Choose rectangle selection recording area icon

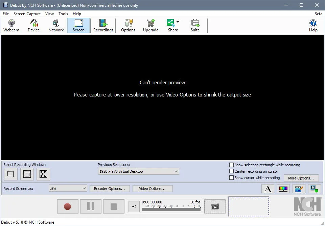coord(11,174)
